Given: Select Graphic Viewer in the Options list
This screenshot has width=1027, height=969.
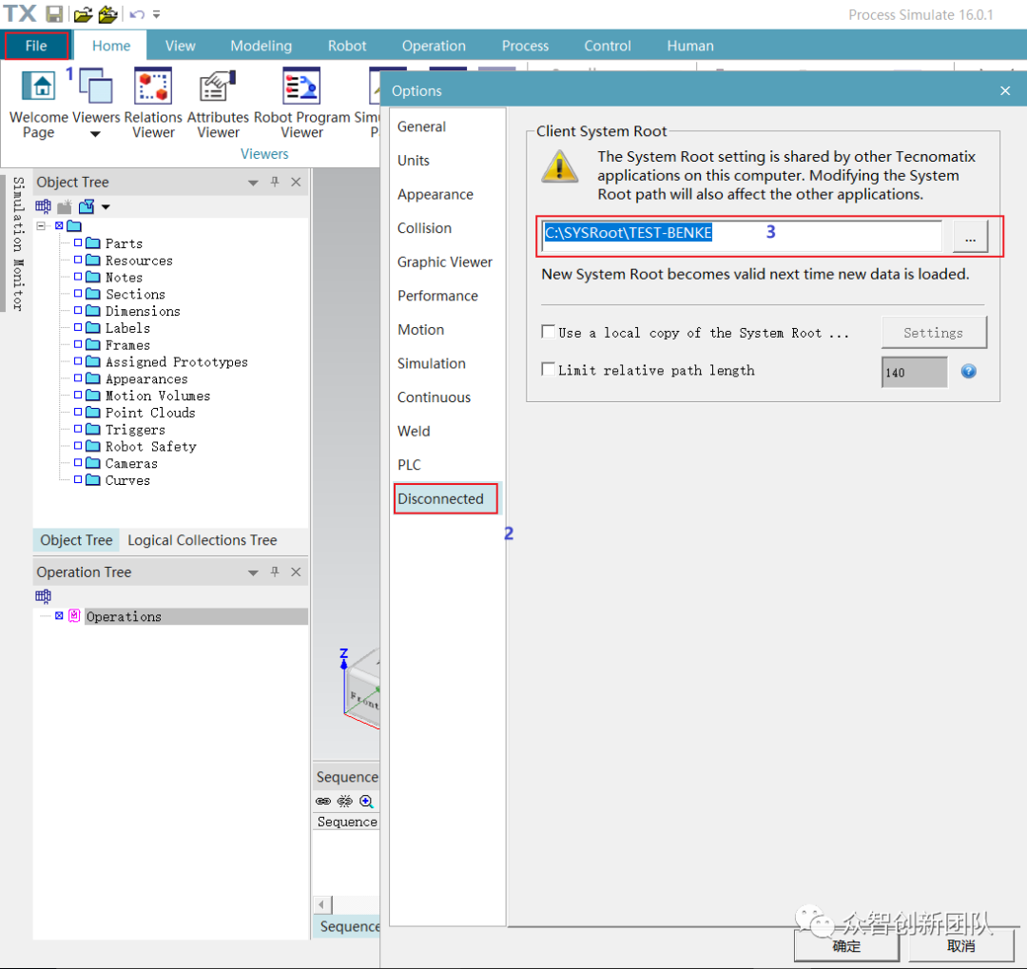Looking at the screenshot, I should point(445,262).
